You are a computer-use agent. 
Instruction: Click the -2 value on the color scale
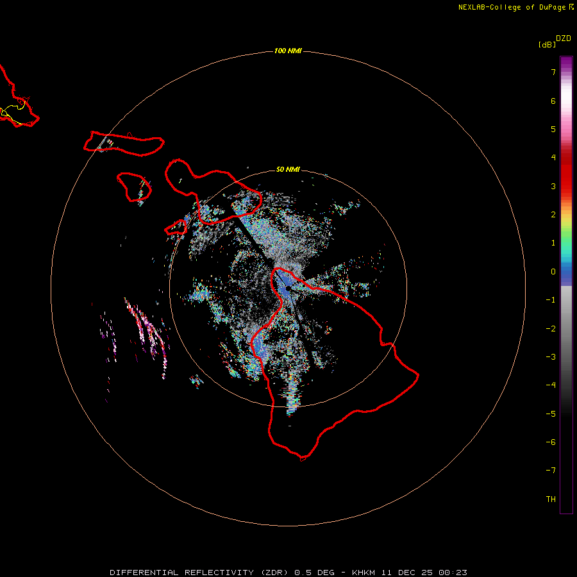click(551, 329)
